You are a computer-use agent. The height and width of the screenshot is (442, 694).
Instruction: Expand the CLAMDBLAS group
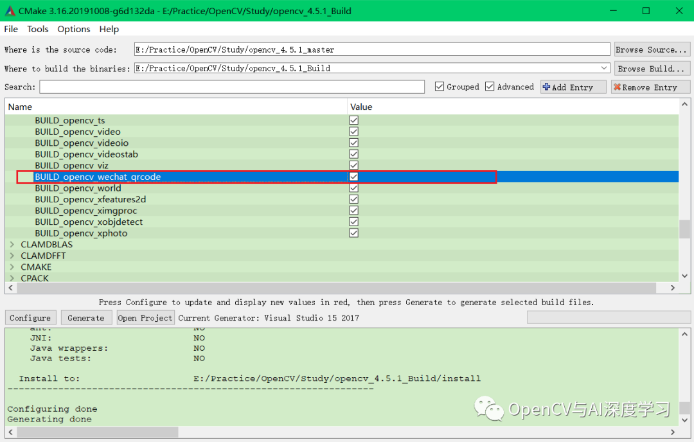(12, 244)
